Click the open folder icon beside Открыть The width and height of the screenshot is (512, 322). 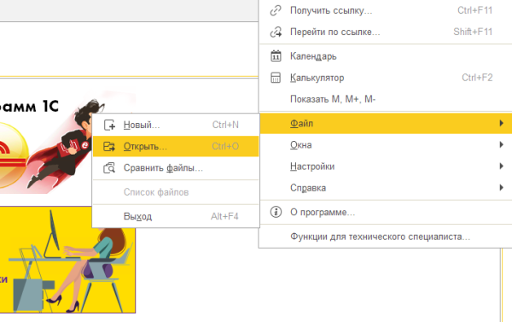(x=109, y=146)
